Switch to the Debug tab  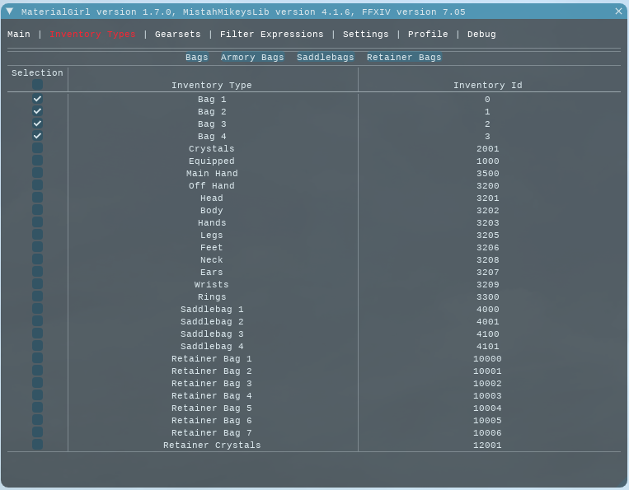[x=481, y=35]
